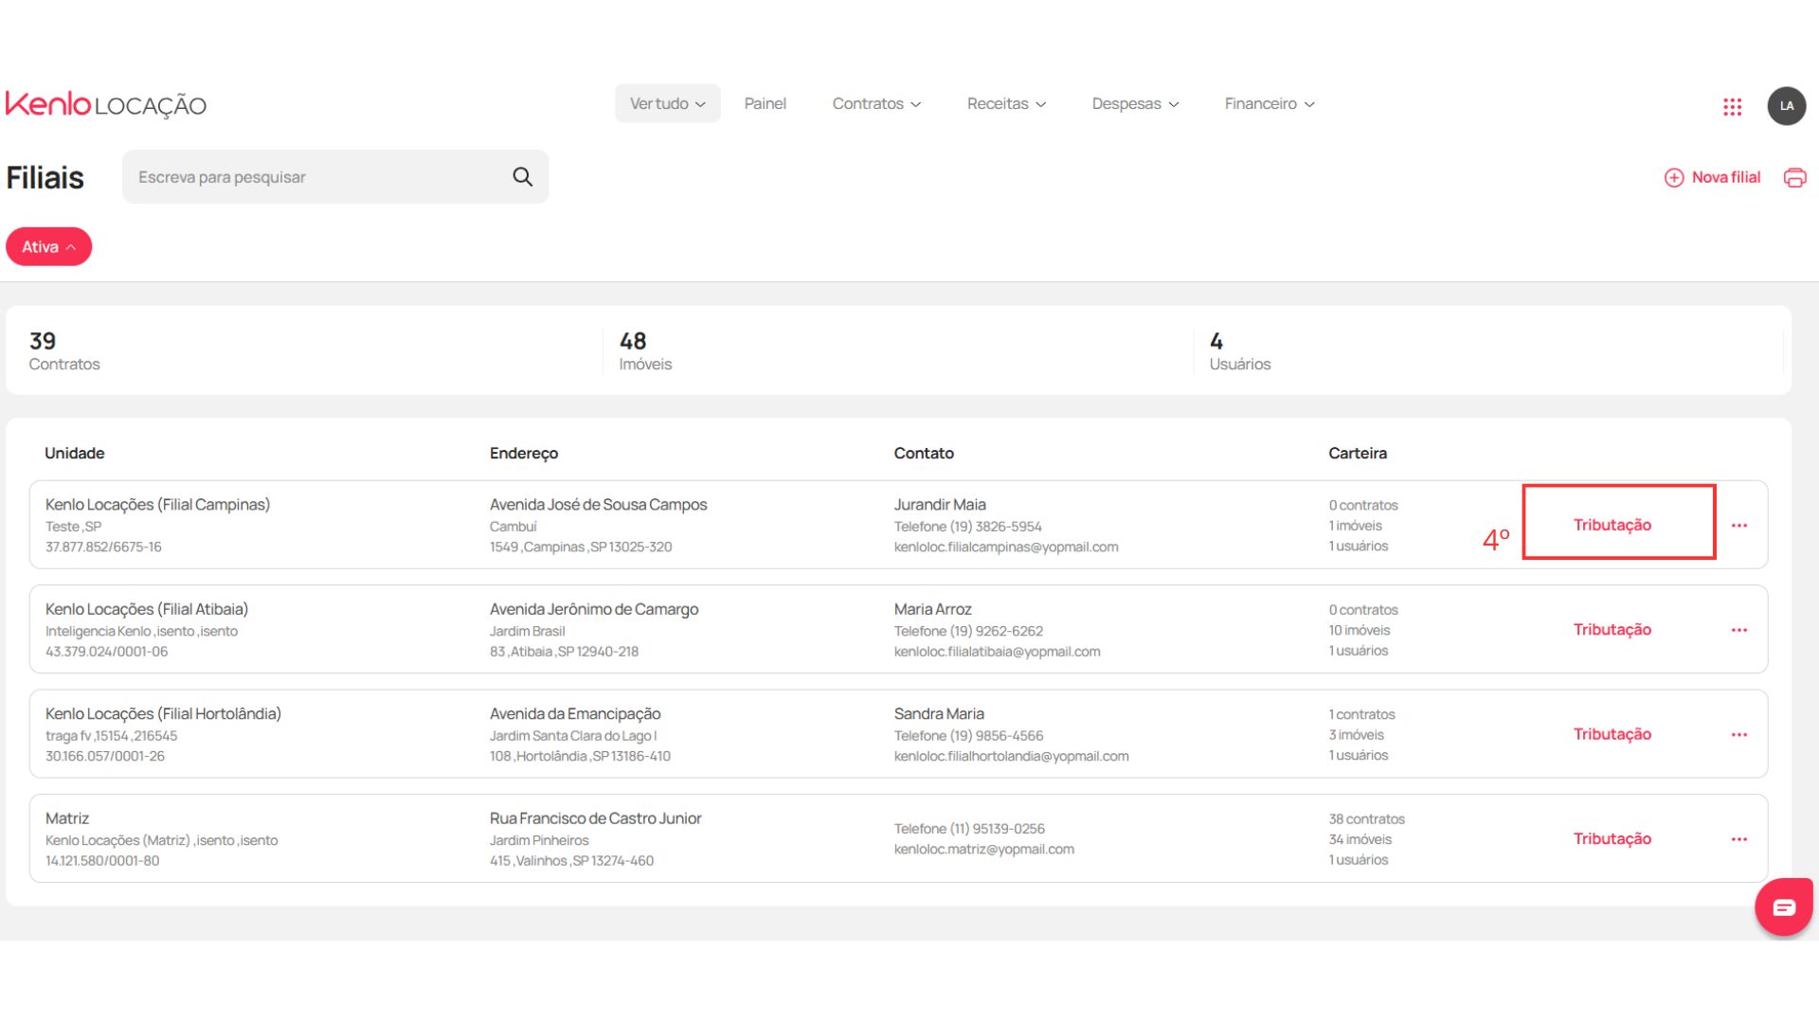
Task: Open three-dots menu for Filial Campinas
Action: click(x=1738, y=526)
